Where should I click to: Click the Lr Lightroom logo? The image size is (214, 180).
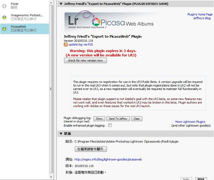pos(73,21)
